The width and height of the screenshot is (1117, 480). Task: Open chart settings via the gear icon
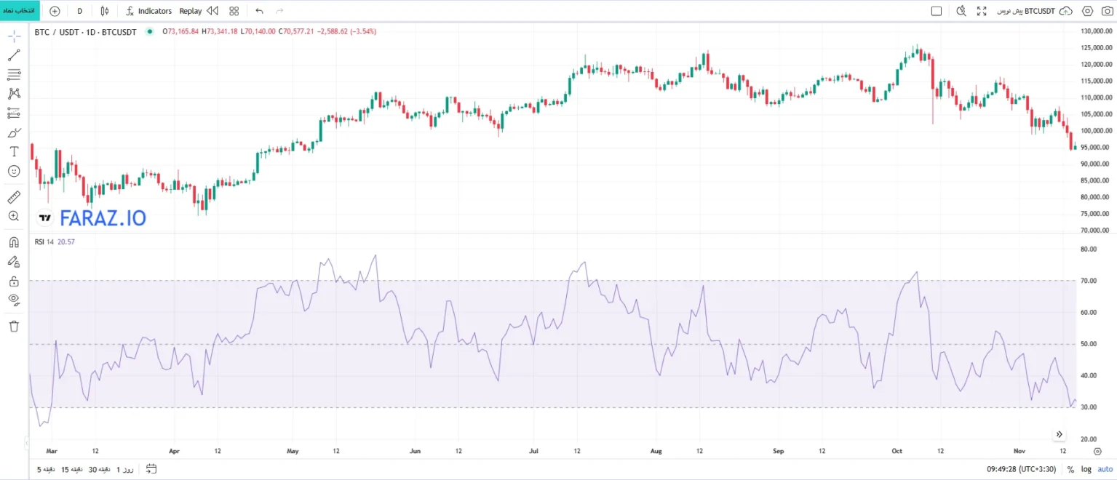coord(1087,10)
